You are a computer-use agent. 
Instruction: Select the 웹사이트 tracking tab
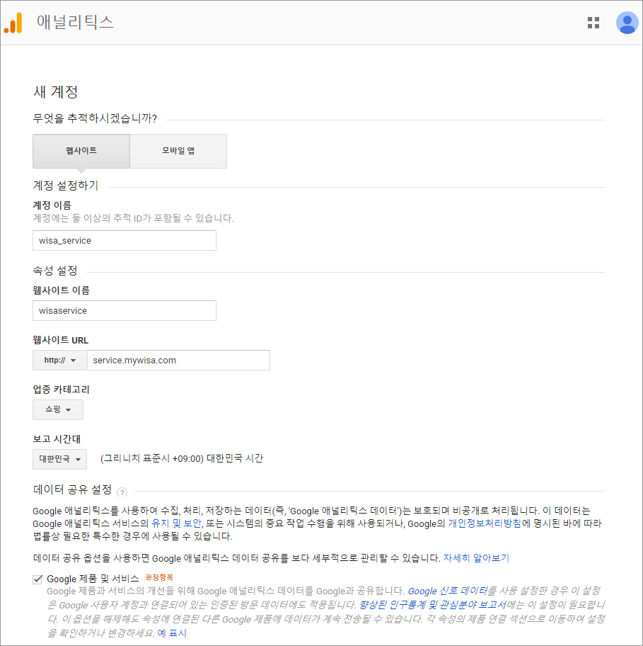pyautogui.click(x=81, y=151)
